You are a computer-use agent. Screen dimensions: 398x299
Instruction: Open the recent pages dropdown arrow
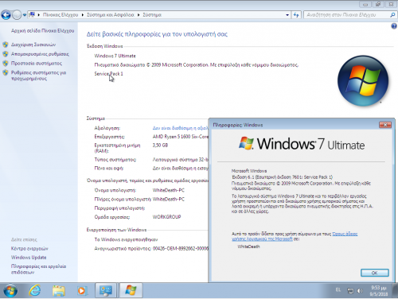(x=25, y=15)
